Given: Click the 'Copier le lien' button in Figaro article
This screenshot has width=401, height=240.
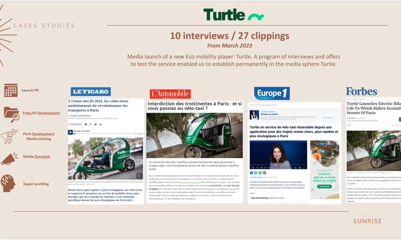Looking at the screenshot, I should [75, 124].
